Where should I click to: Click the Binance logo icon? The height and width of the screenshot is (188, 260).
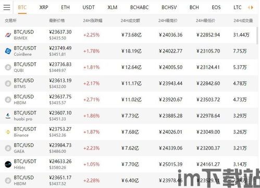(8, 132)
